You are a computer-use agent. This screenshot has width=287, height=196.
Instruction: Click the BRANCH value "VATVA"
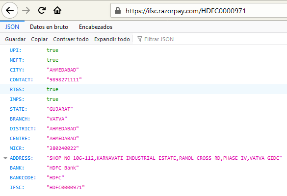tap(57, 119)
